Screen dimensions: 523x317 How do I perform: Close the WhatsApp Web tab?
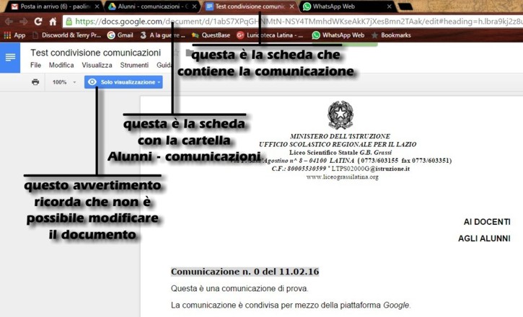pyautogui.click(x=390, y=6)
